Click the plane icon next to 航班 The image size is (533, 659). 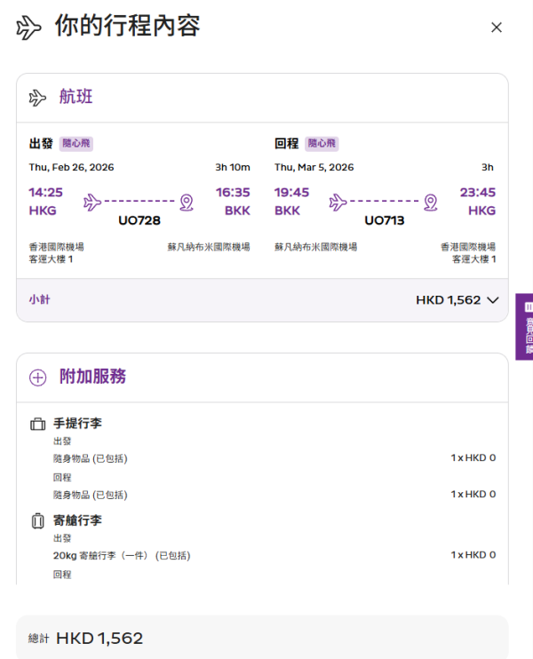(x=37, y=98)
